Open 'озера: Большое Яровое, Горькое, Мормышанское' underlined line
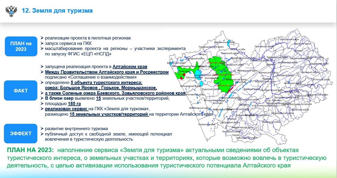Viewport: 337px width, 178px height. [x=101, y=88]
